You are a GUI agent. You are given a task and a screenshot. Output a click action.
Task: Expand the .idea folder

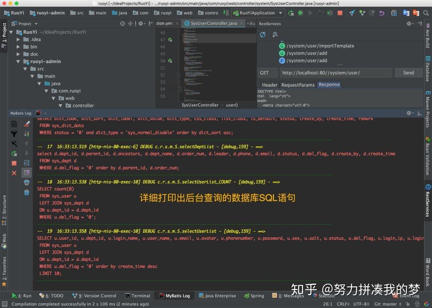click(x=18, y=40)
